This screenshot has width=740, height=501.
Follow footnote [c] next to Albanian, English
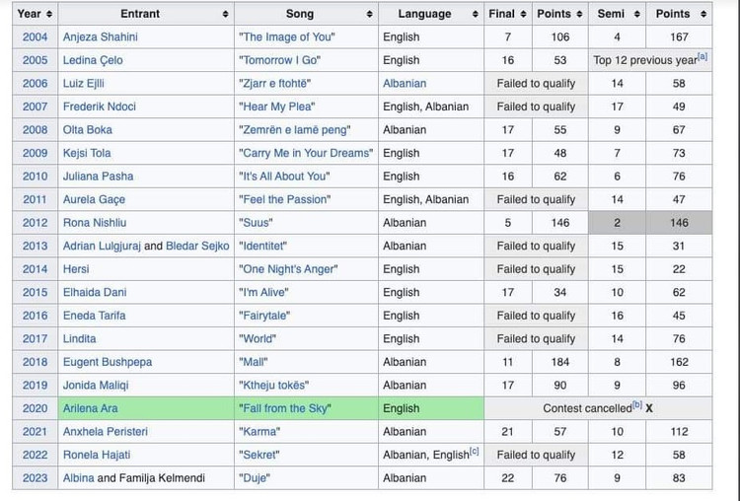click(x=475, y=451)
